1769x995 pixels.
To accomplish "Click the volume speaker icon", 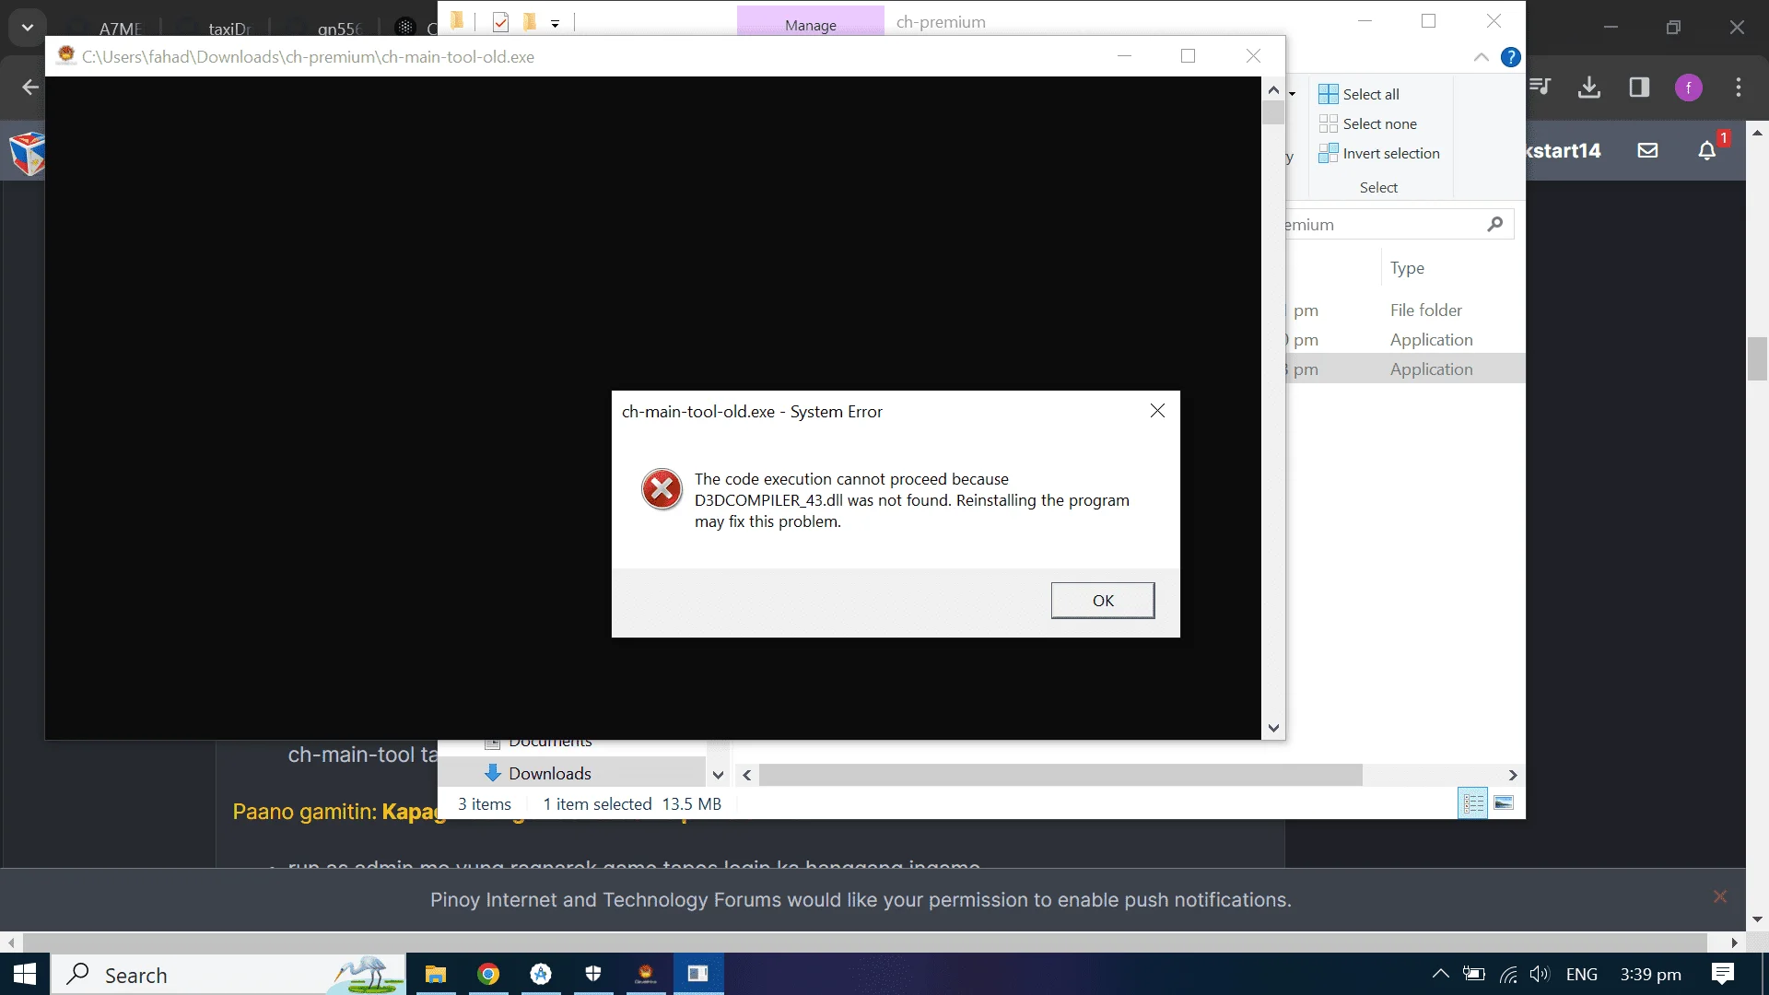I will coord(1540,974).
